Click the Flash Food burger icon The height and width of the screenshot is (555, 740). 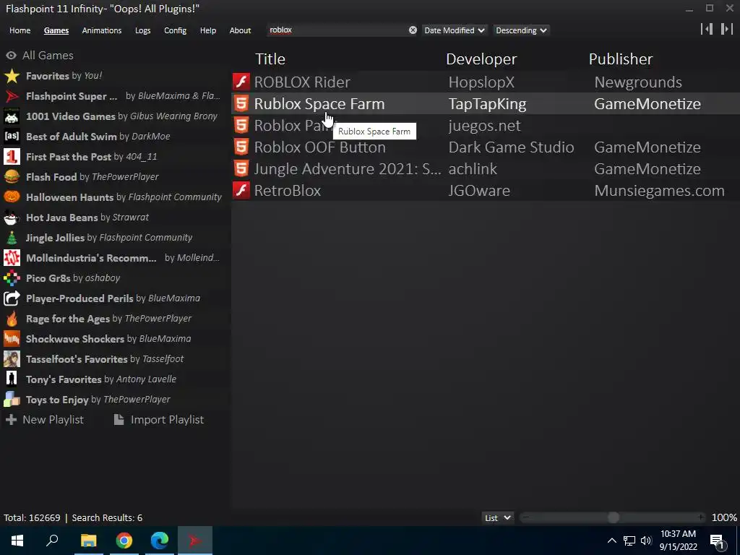[x=12, y=177]
